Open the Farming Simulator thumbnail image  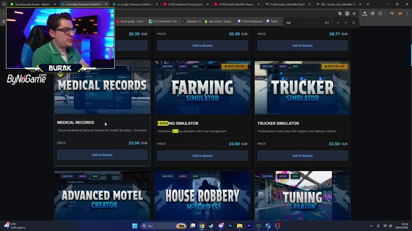pyautogui.click(x=202, y=88)
